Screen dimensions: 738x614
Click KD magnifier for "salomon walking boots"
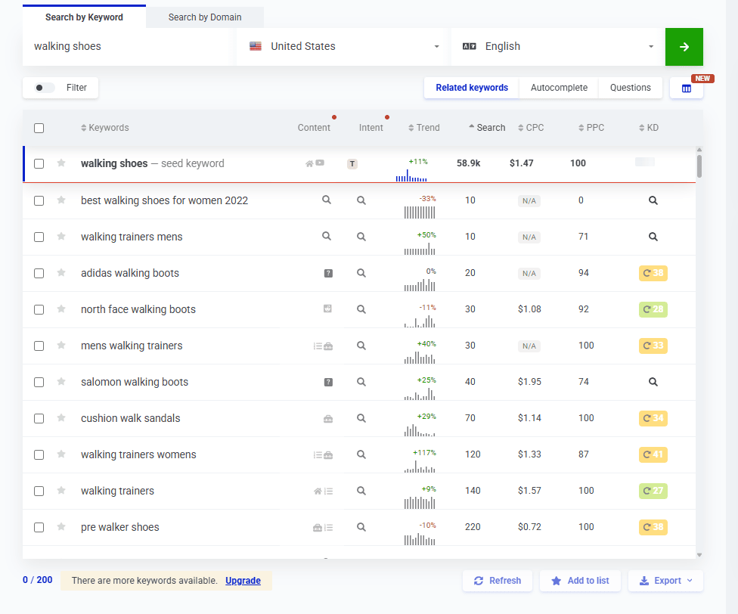tap(653, 382)
